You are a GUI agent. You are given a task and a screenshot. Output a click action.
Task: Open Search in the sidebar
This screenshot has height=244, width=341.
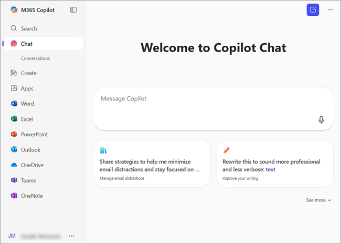click(x=28, y=28)
